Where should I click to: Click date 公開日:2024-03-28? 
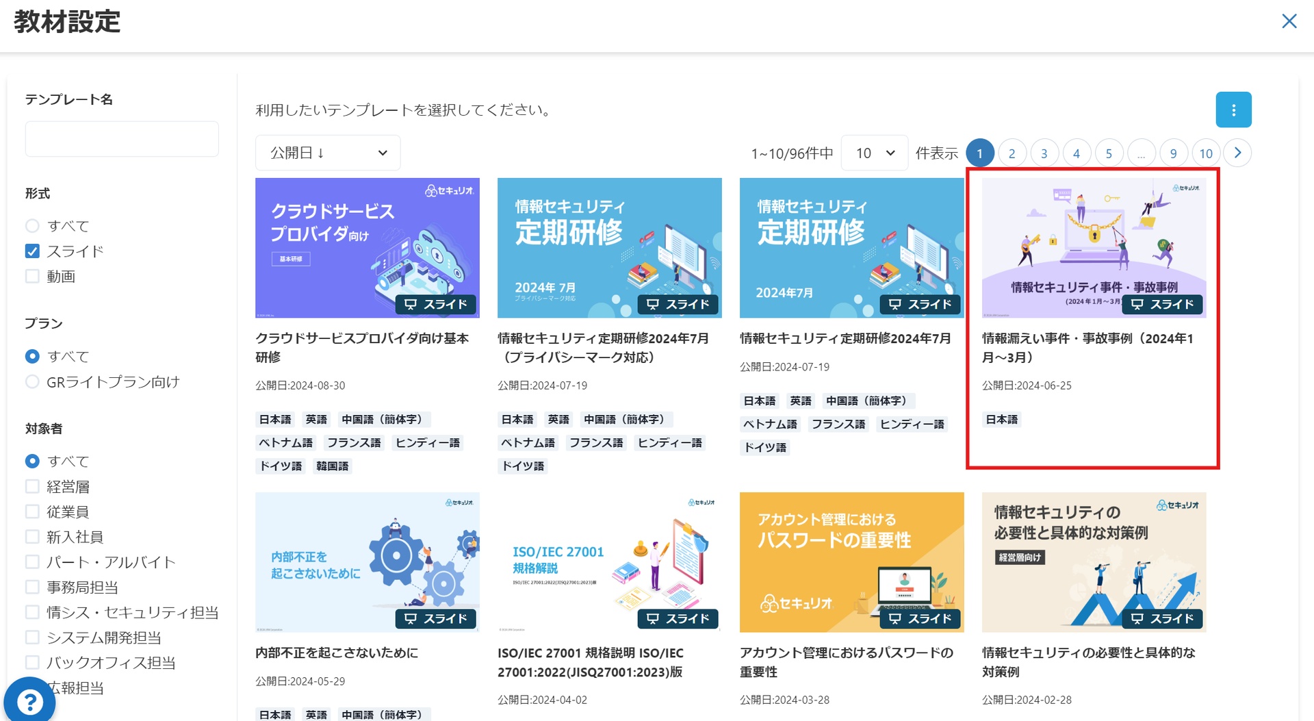[784, 700]
